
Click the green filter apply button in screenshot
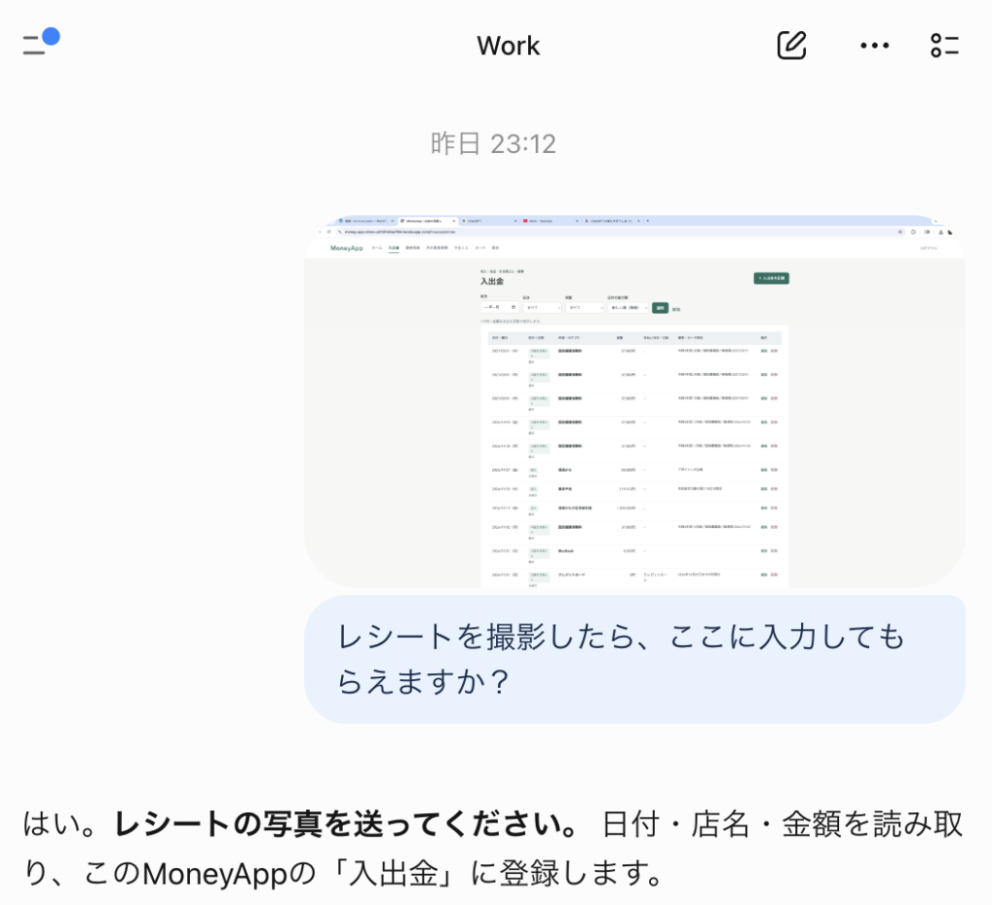(x=660, y=307)
